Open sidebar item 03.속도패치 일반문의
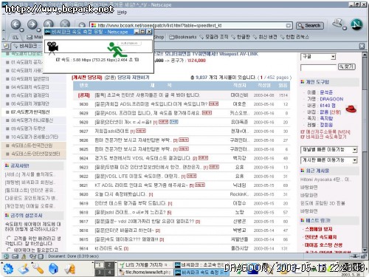The image size is (369, 277). pyautogui.click(x=30, y=79)
